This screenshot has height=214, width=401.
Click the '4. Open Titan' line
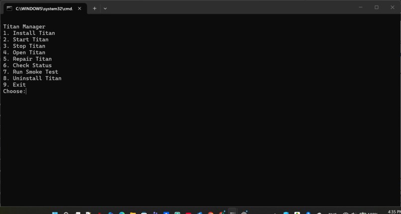pos(24,52)
